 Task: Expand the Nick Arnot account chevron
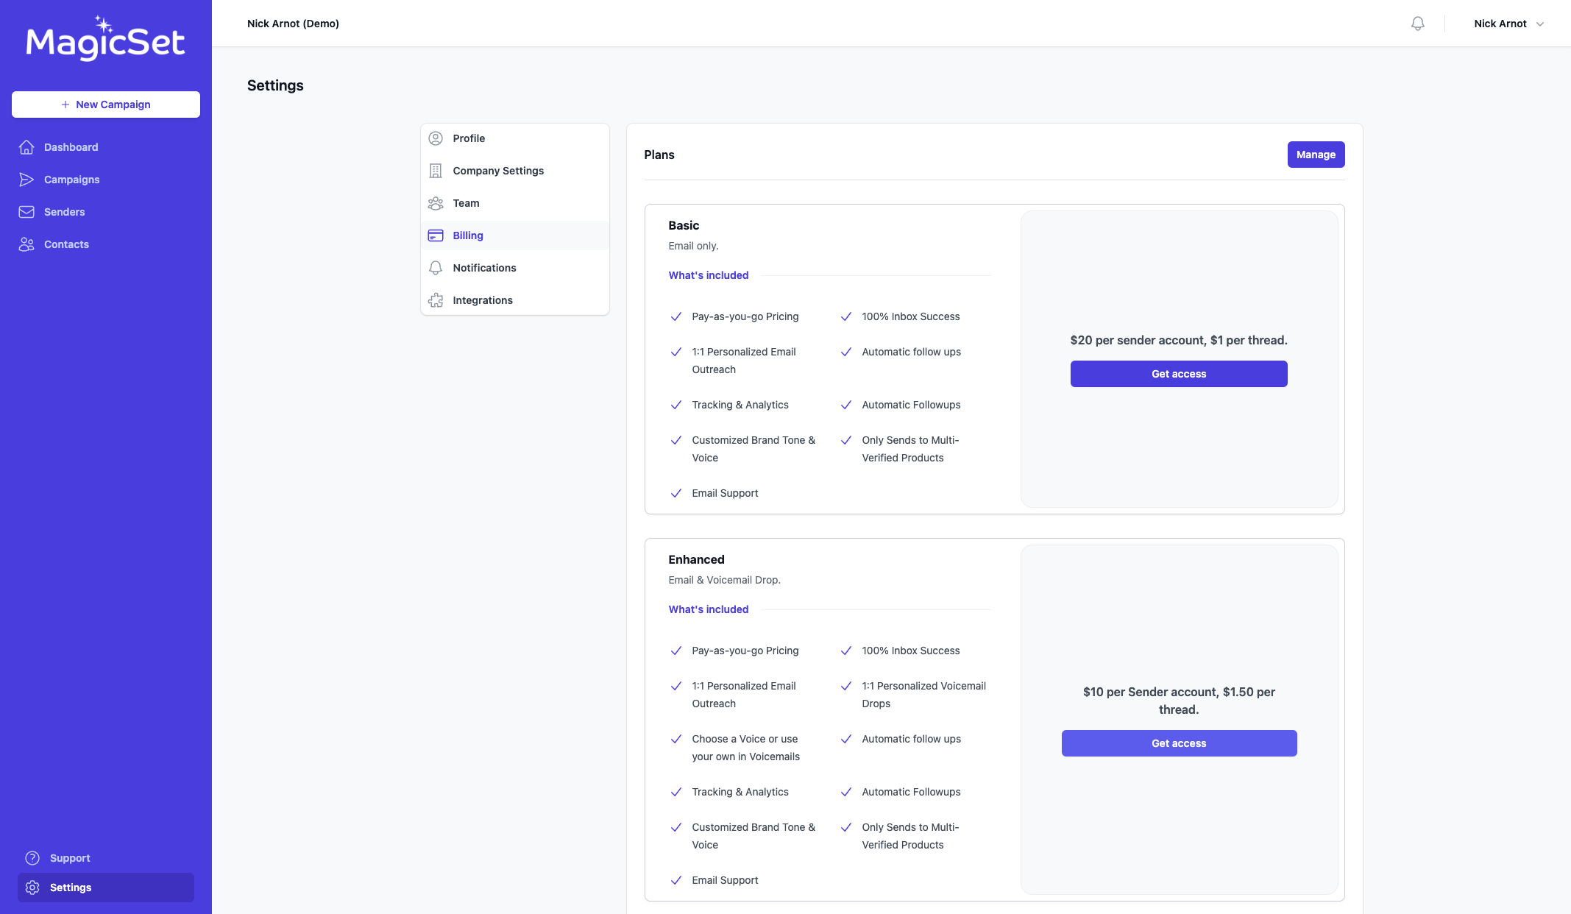point(1540,24)
